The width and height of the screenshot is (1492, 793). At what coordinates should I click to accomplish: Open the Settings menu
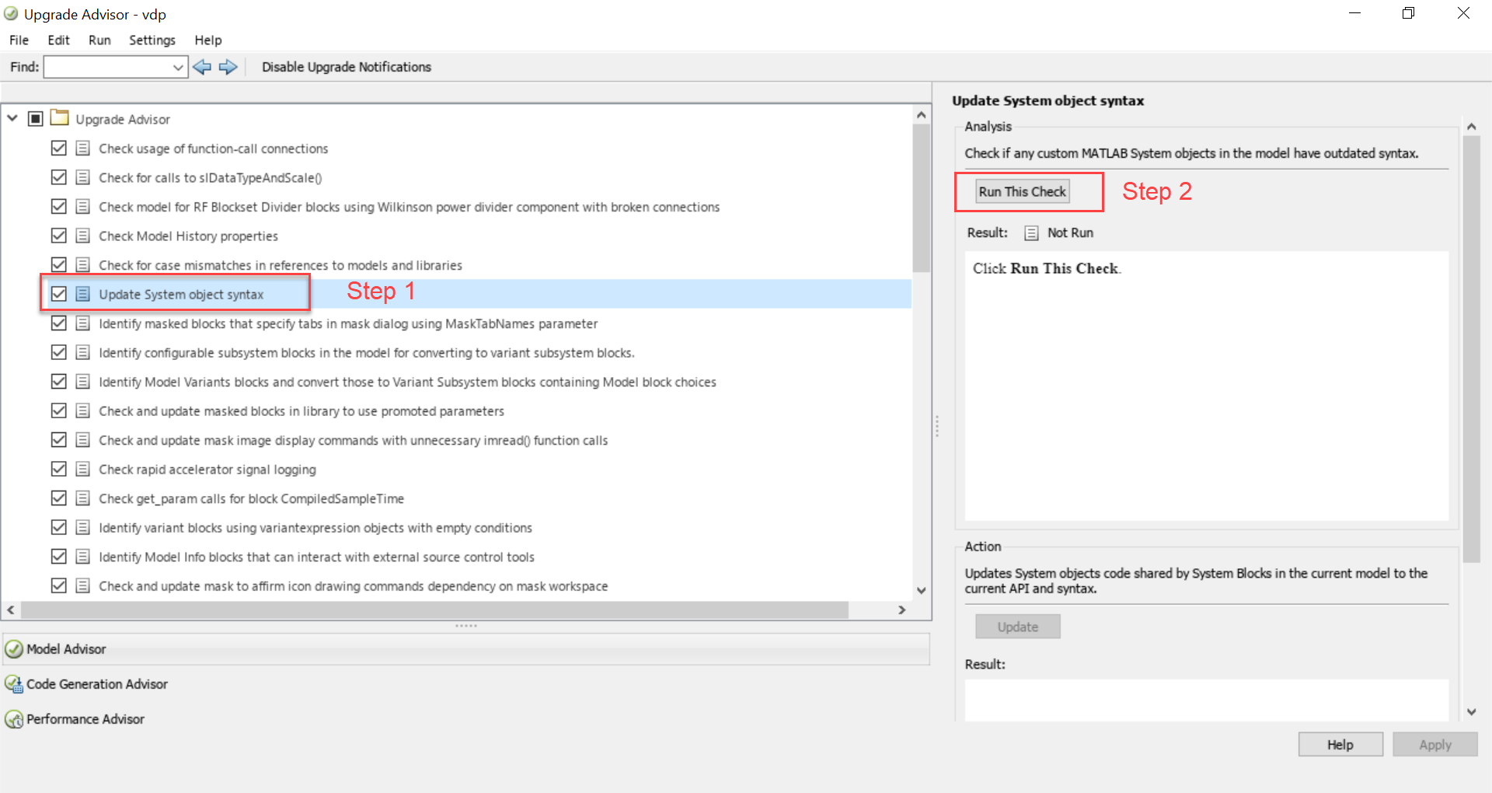[x=152, y=40]
